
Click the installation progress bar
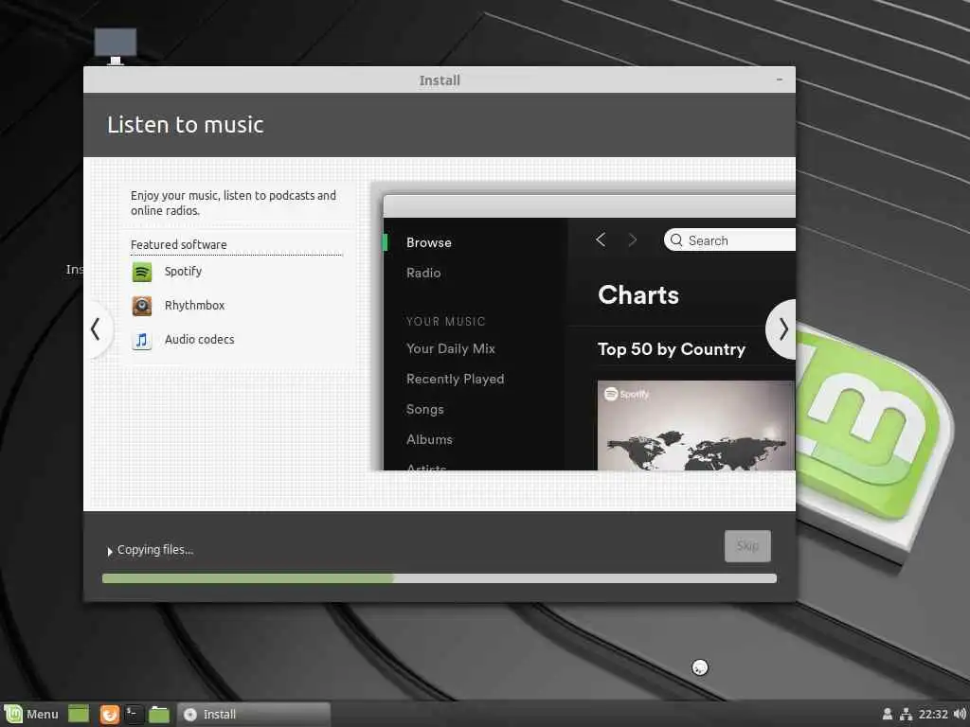pos(440,578)
